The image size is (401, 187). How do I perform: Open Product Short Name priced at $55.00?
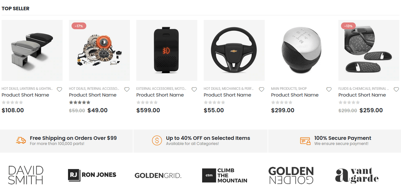pyautogui.click(x=227, y=95)
